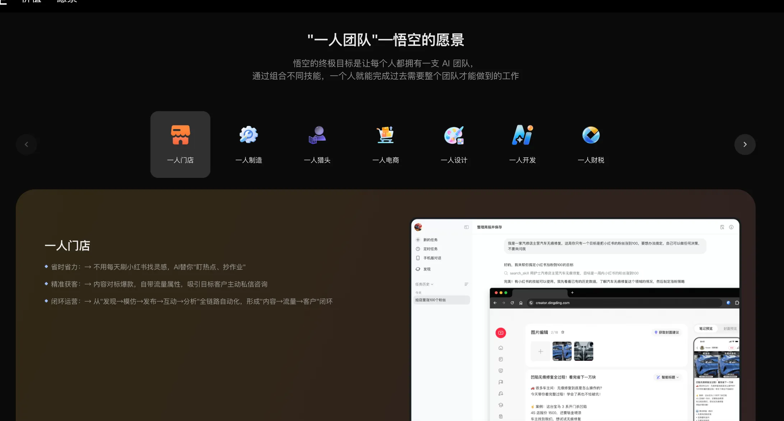
Task: Open a new browser tab plus
Action: coord(572,293)
